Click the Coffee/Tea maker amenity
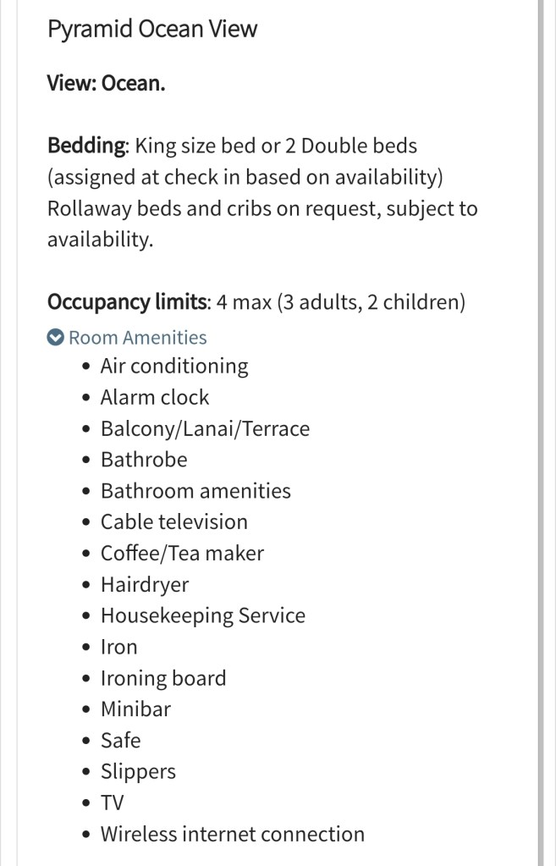Viewport: 556px width, 866px height. point(182,554)
